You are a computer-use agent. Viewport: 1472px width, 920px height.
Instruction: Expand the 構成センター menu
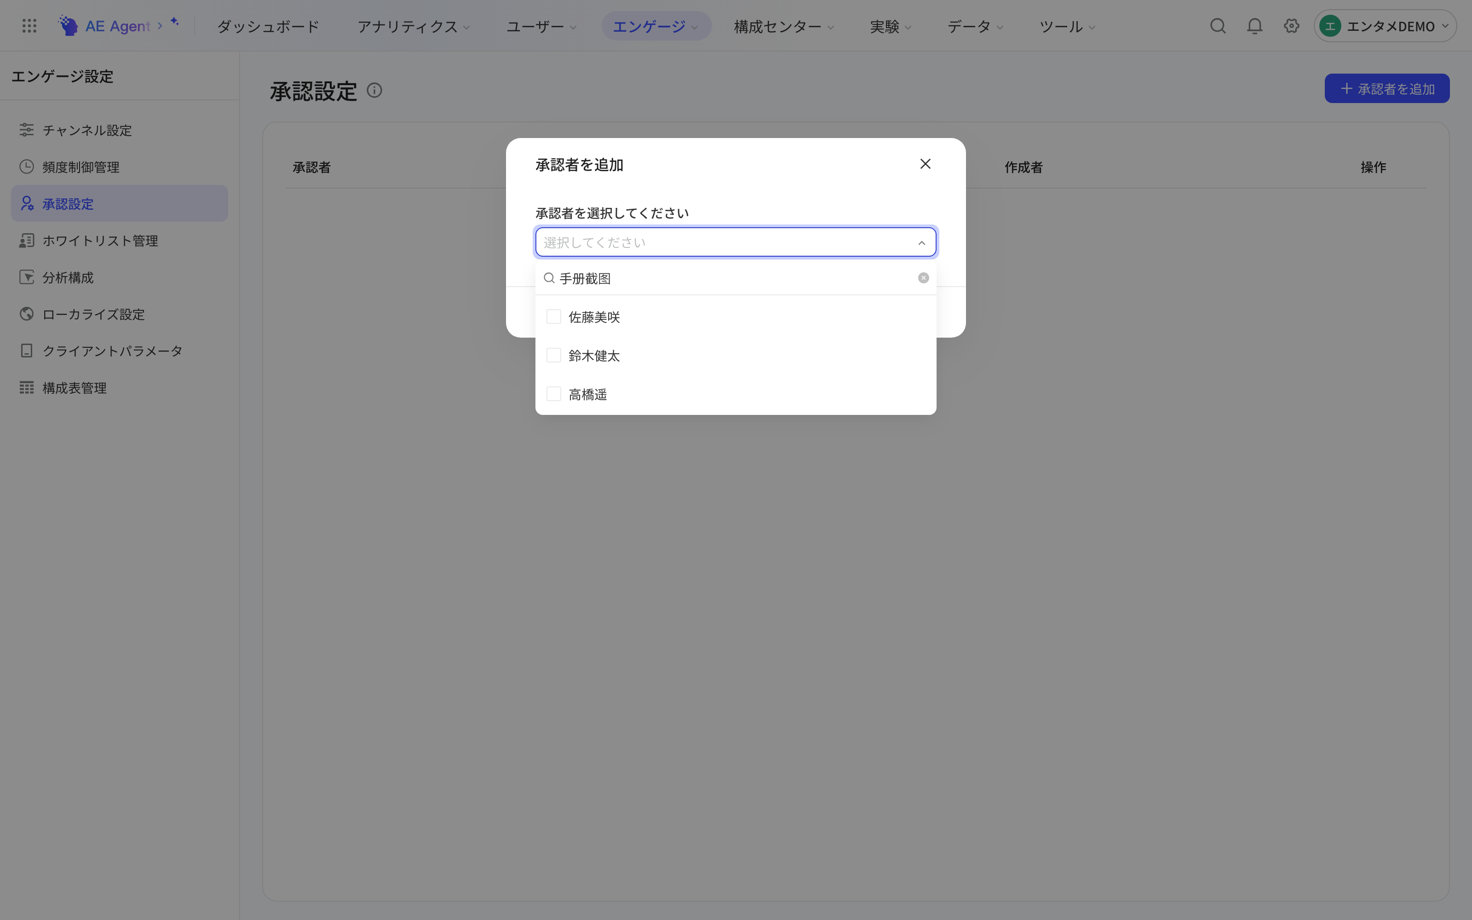[x=783, y=26]
